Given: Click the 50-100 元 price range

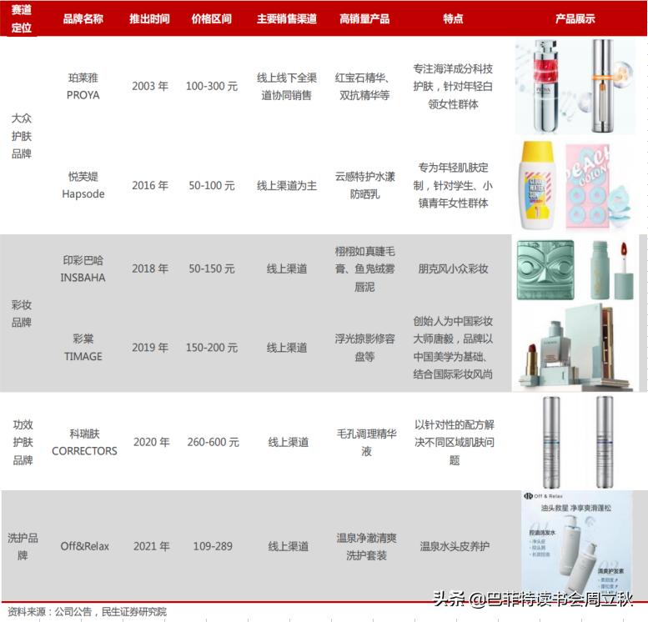Looking at the screenshot, I should [212, 186].
